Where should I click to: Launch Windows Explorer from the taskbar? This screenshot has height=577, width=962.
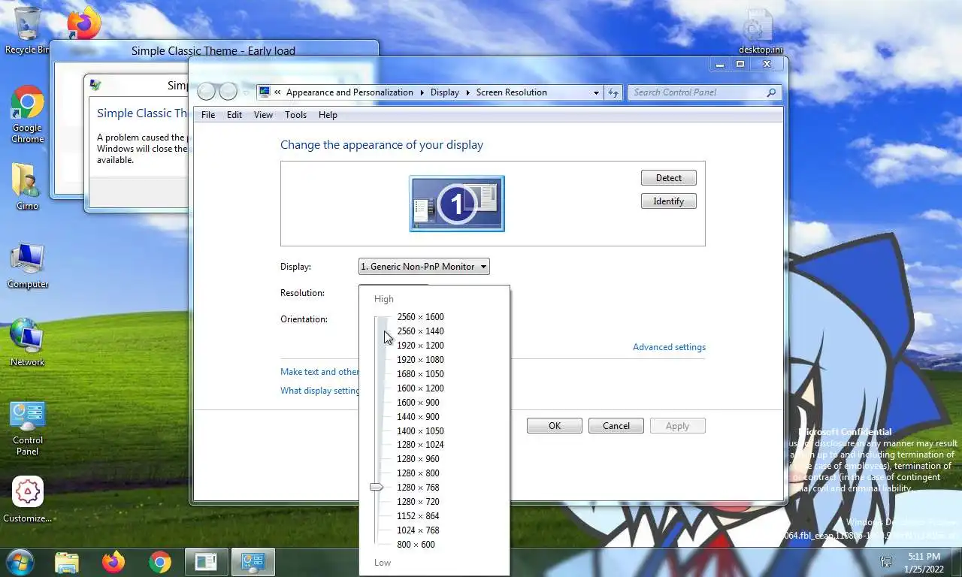coord(67,562)
